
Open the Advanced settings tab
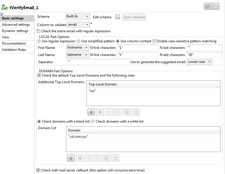tap(16, 25)
